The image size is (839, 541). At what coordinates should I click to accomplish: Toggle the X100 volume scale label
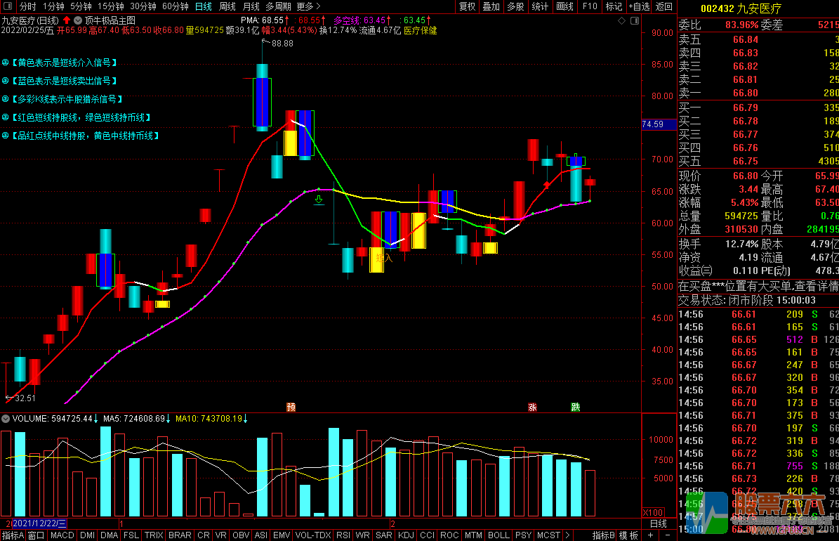(653, 512)
